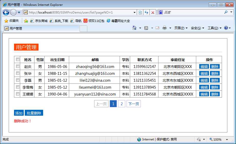This screenshot has width=236, height=144.
Task: Click the search magnifier icon
Action: [226, 12]
